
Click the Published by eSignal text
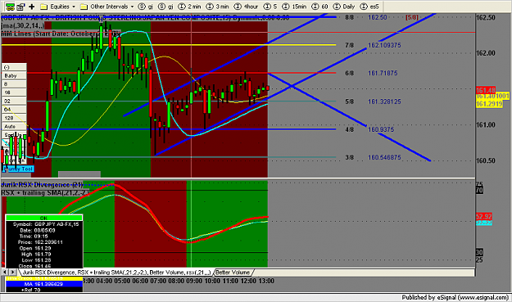455,297
